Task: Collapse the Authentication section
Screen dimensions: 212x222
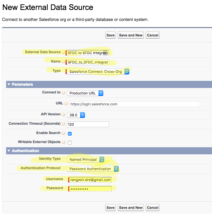Action: 9,151
